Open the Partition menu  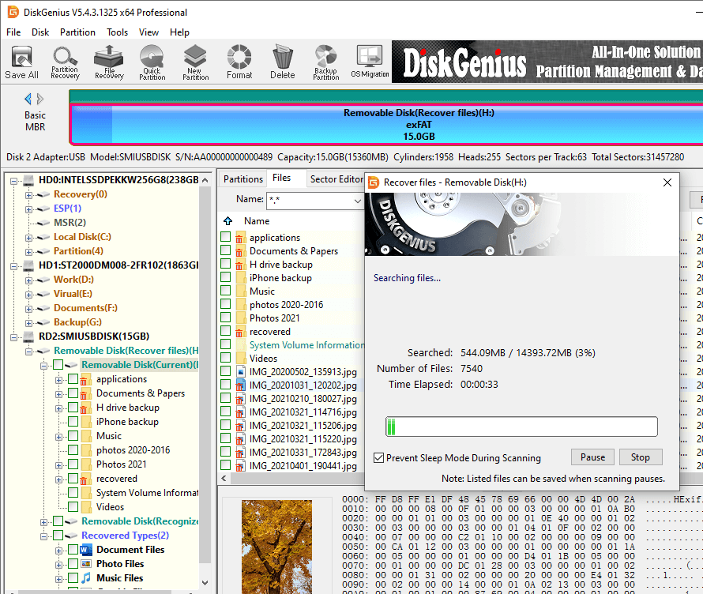[77, 32]
